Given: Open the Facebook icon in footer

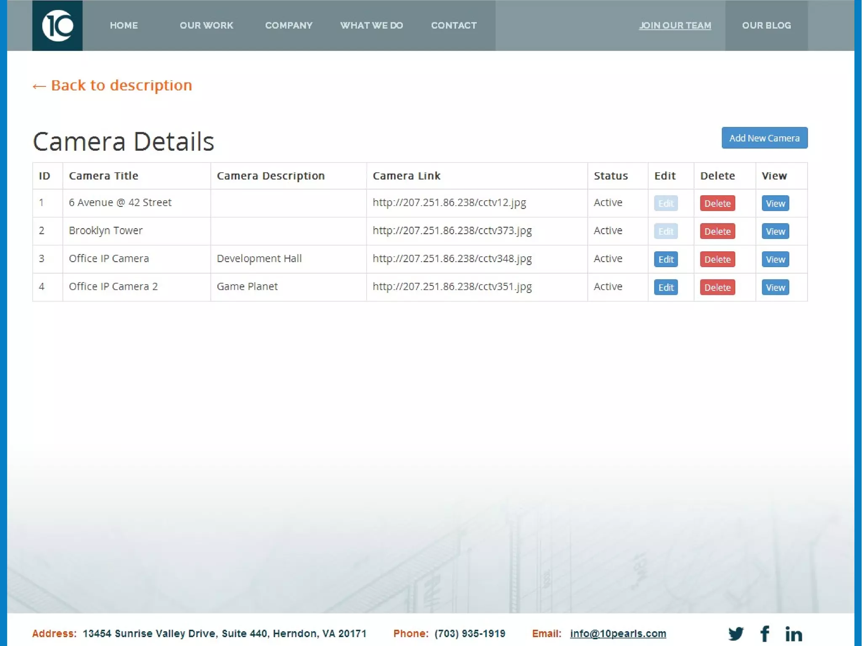Looking at the screenshot, I should 764,633.
